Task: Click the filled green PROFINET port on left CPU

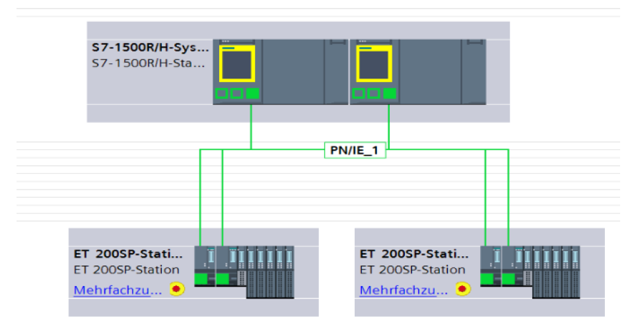Action: coord(252,94)
